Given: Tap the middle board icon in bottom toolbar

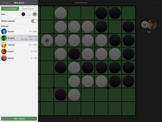Looking at the screenshot, I should pyautogui.click(x=81, y=119).
